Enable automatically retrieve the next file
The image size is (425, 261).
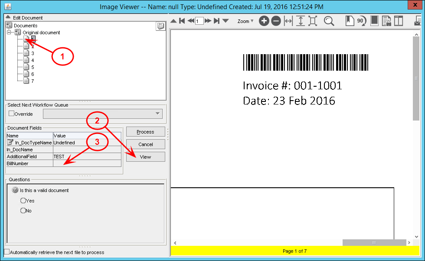tap(7, 252)
